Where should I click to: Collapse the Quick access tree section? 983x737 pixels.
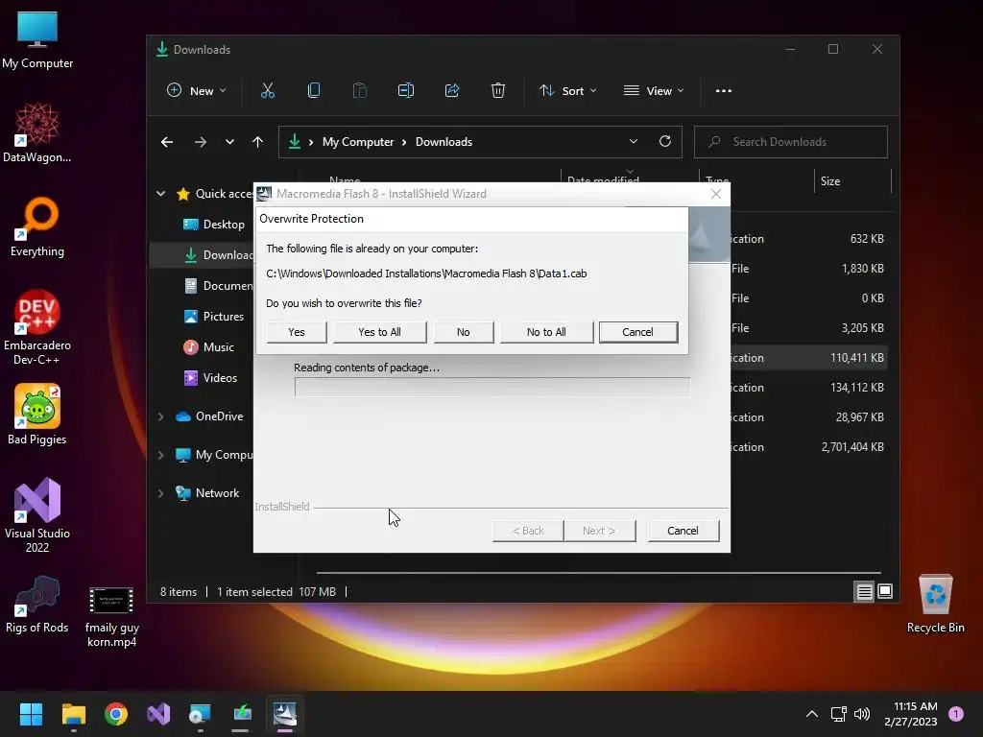pos(161,194)
